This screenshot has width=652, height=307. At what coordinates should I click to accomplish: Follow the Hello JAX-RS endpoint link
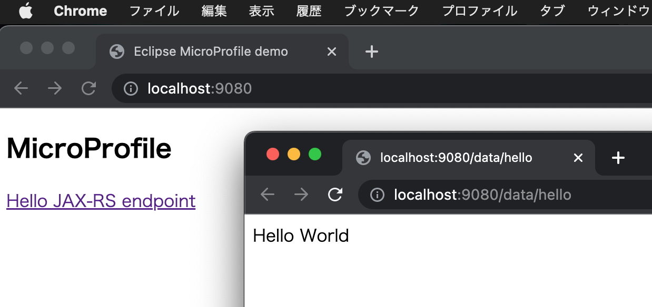[x=101, y=201]
